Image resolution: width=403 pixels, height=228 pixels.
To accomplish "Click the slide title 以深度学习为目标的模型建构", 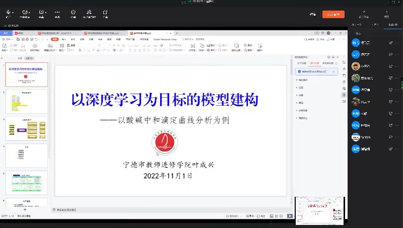I will [x=165, y=99].
